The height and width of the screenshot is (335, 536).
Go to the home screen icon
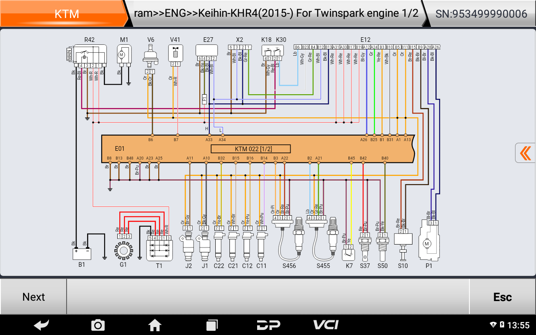point(155,325)
